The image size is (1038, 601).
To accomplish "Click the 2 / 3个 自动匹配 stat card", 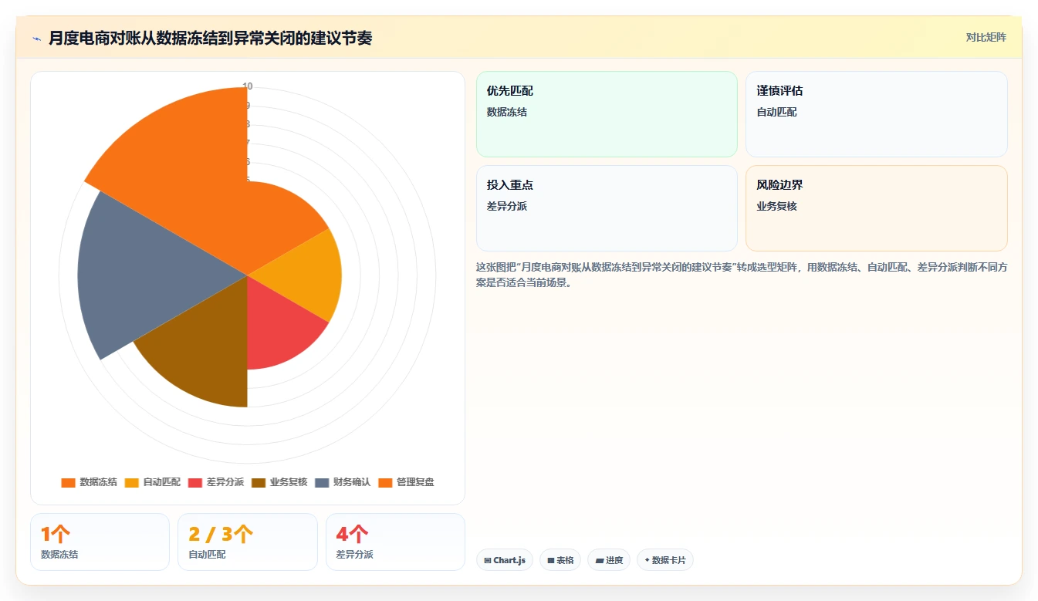I will pos(248,542).
